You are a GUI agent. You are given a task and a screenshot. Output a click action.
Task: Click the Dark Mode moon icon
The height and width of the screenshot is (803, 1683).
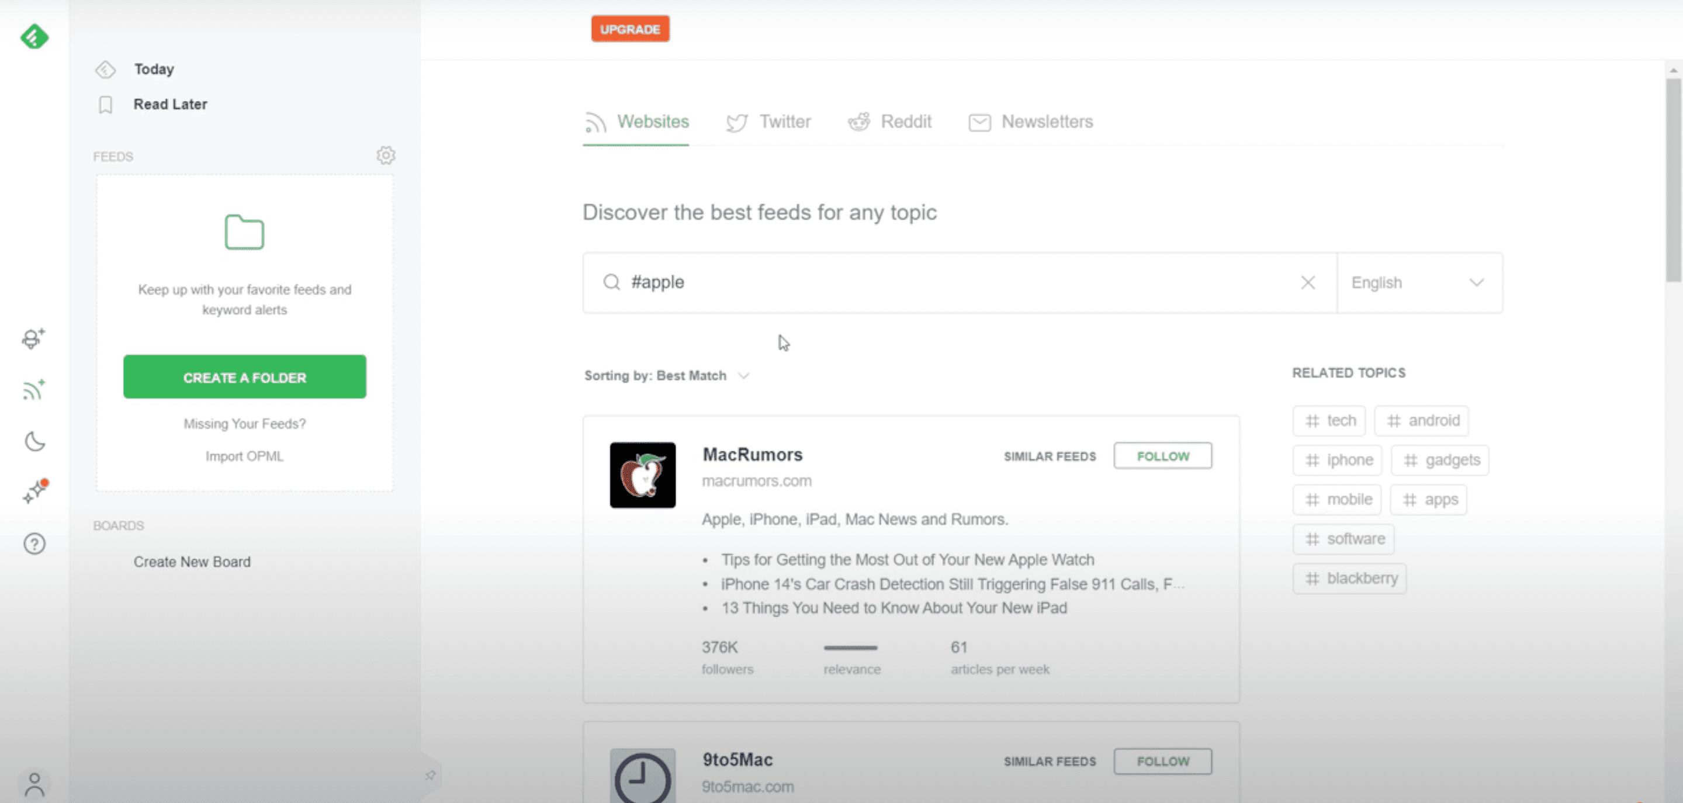(33, 441)
